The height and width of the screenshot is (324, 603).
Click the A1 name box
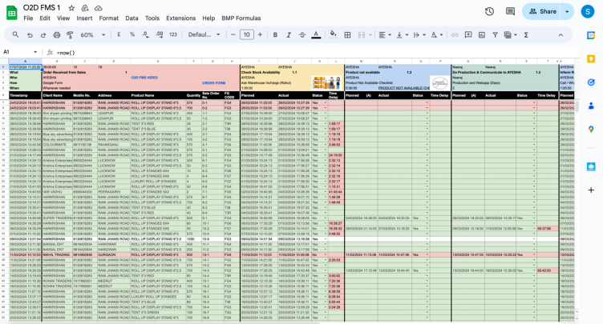pos(16,52)
